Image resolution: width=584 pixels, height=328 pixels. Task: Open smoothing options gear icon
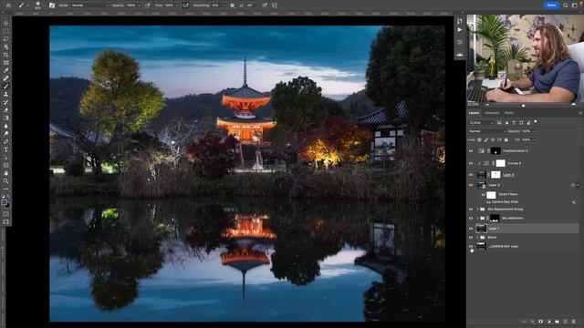click(232, 5)
